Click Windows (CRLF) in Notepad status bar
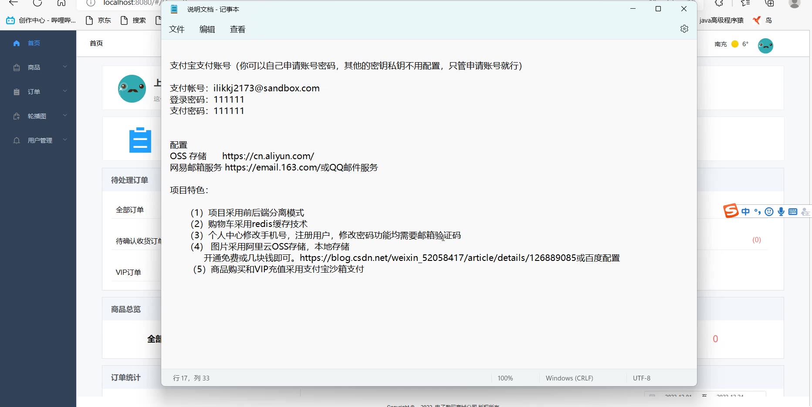 (569, 378)
